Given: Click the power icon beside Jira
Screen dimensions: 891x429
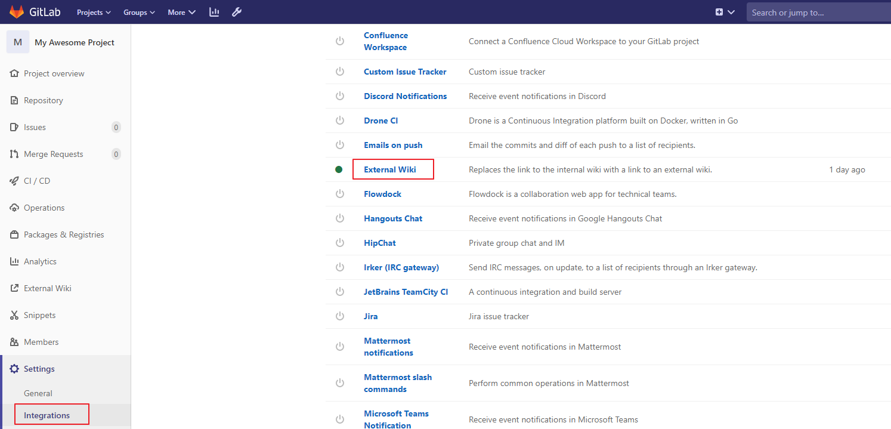Looking at the screenshot, I should pos(340,316).
